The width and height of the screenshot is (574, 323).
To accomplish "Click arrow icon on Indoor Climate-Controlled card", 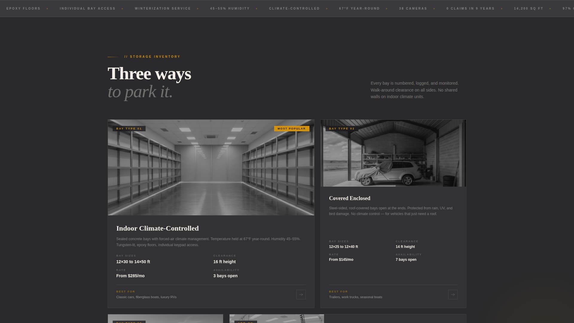I will point(301,295).
